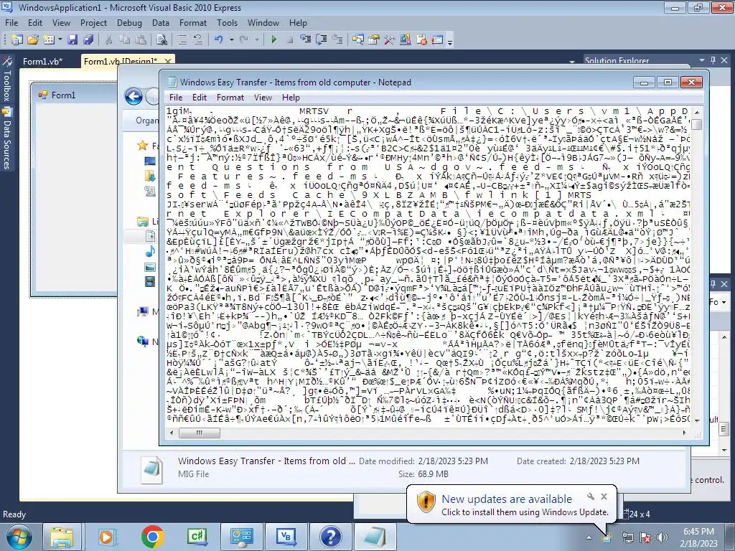735x551 pixels.
Task: Click the Step Into debug icon
Action: 306,40
